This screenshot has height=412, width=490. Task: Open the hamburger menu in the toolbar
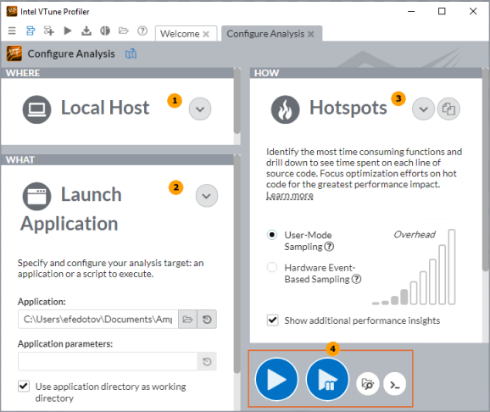[12, 31]
